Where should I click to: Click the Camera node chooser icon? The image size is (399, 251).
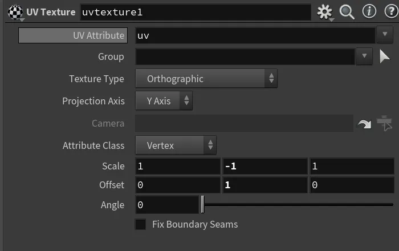pyautogui.click(x=385, y=123)
